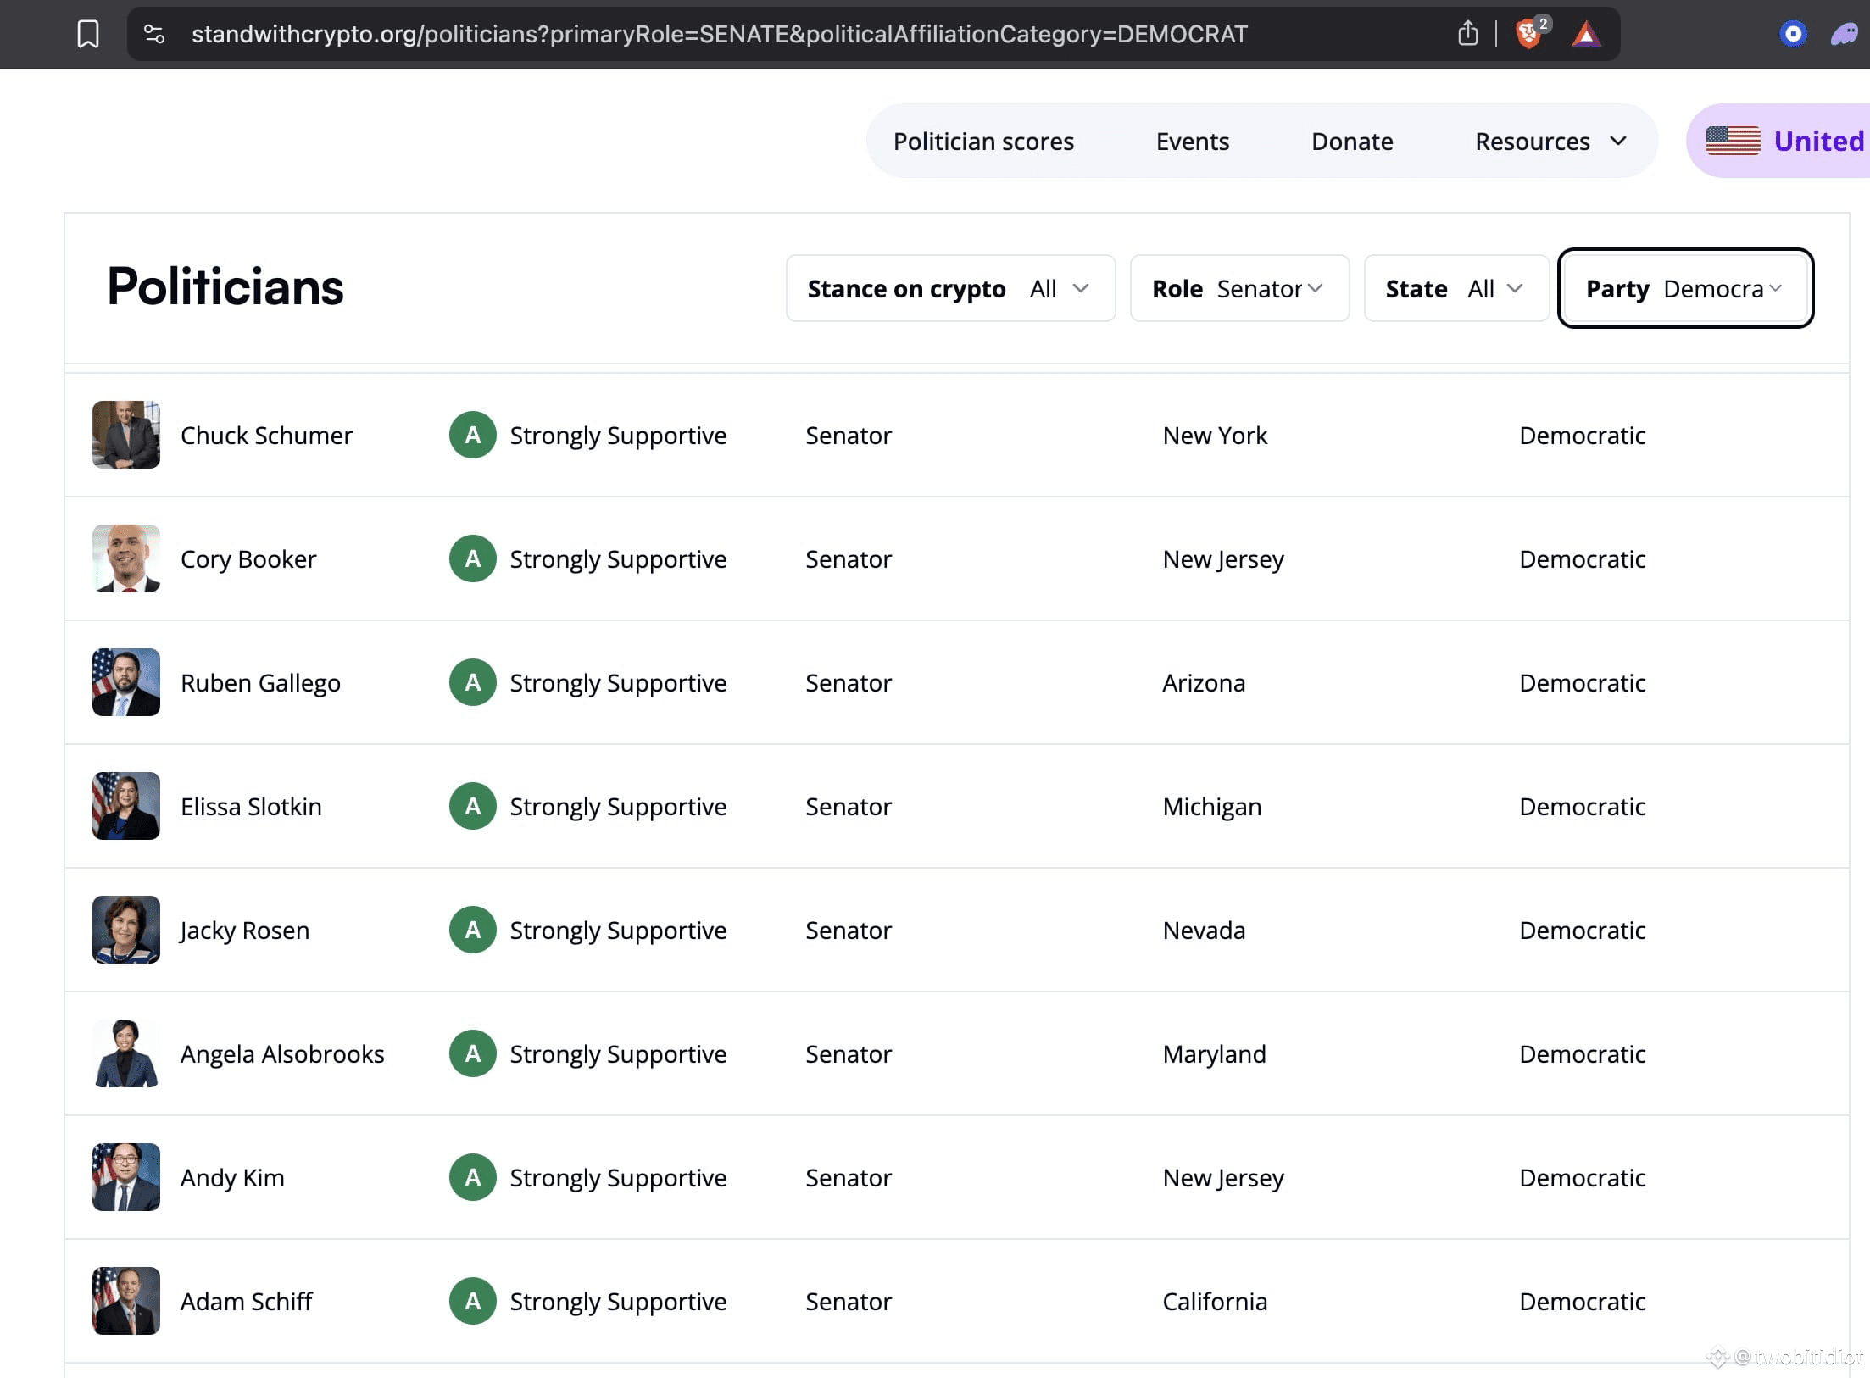Click the share icon in address bar
Screen dimensions: 1870x1378
[1468, 34]
